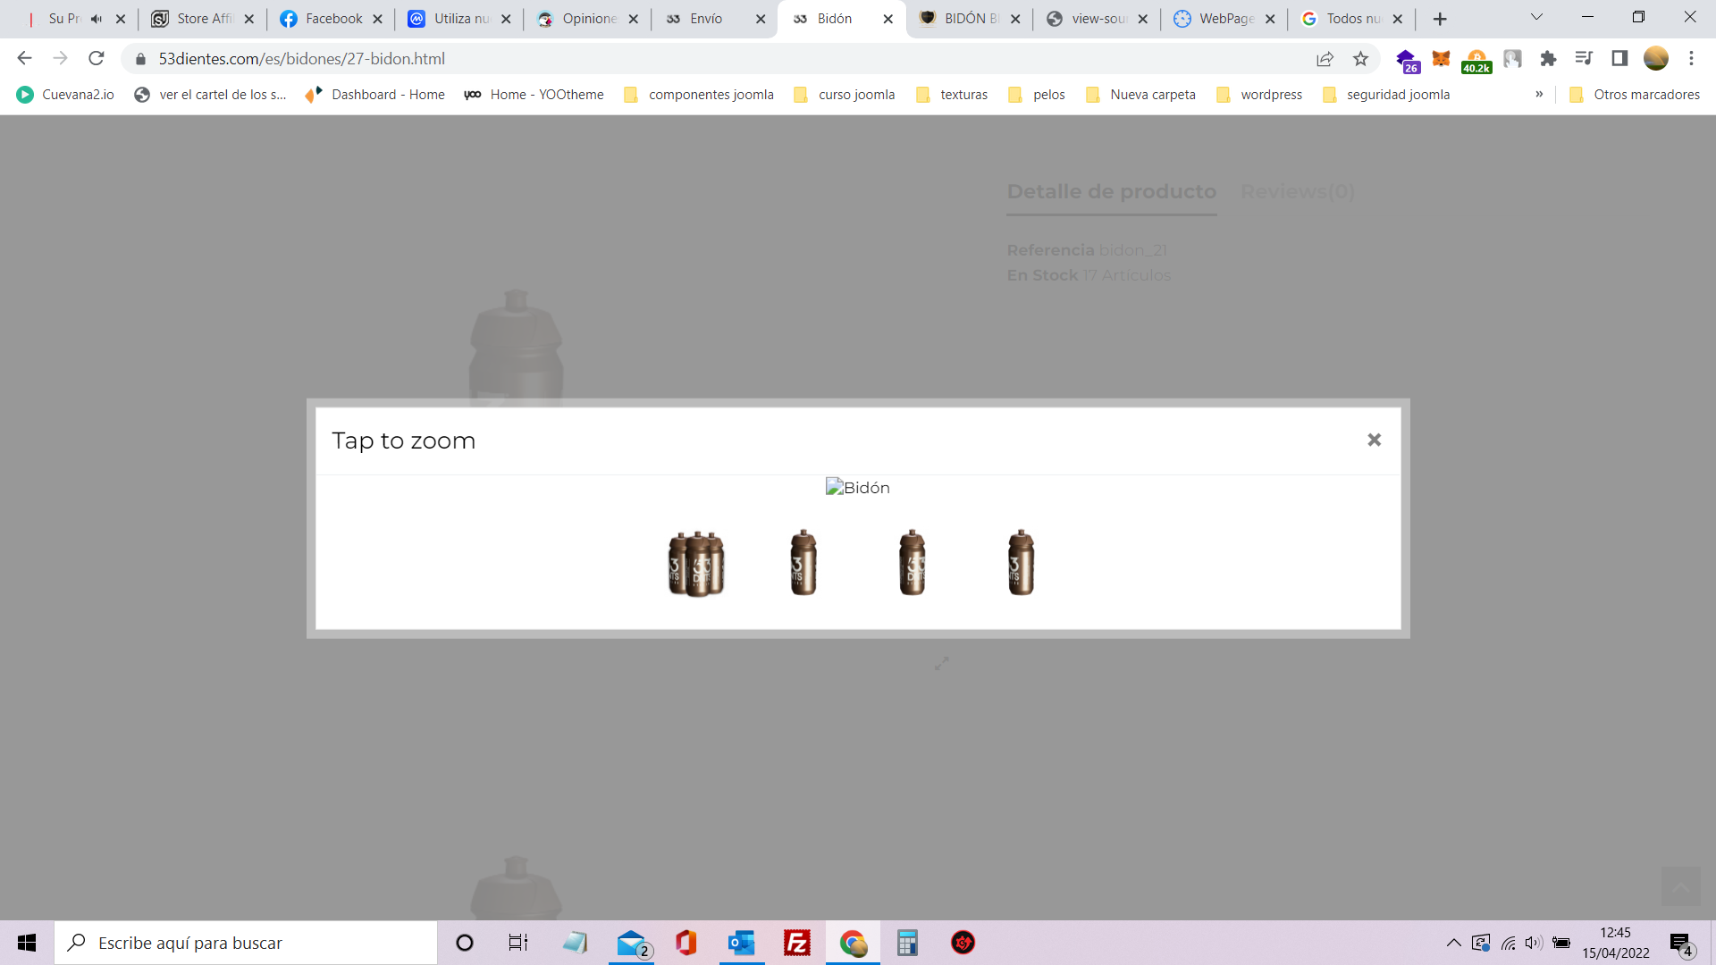The width and height of the screenshot is (1716, 965).
Task: Expand hidden bookmarks with the chevron
Action: tap(1539, 94)
